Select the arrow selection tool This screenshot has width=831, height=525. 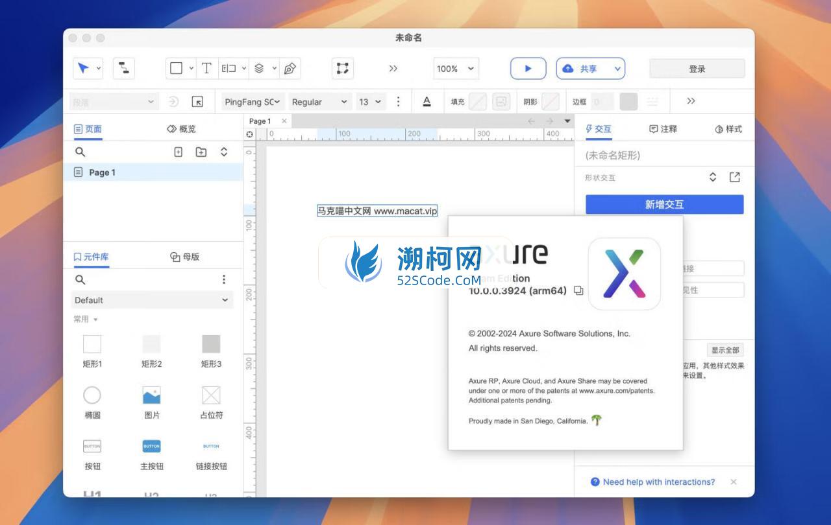point(84,68)
